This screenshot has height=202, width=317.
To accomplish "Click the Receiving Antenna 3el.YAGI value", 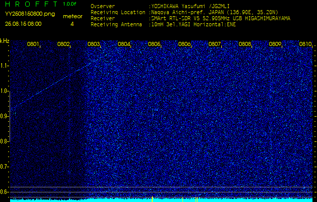I will (194, 25).
